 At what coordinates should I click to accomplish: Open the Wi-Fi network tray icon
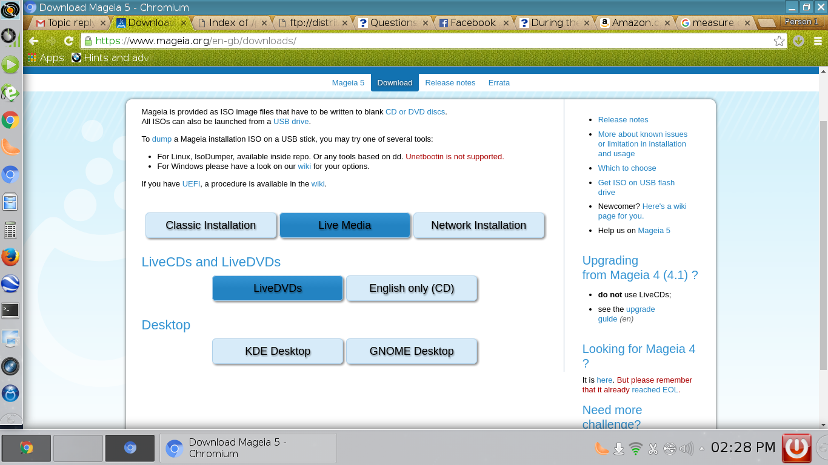coord(636,449)
